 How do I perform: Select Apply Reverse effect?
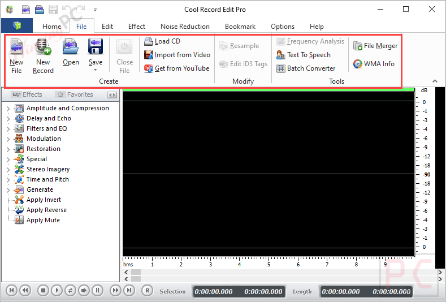[46, 210]
